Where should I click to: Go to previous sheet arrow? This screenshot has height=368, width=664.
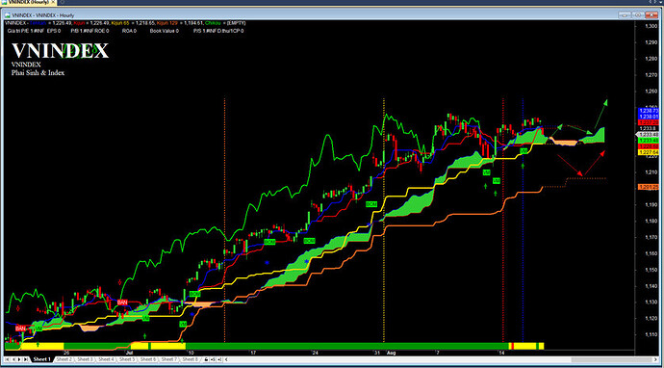[13, 359]
